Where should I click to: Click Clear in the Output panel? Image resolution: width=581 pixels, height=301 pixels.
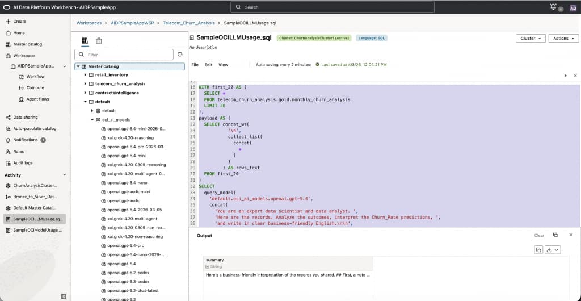point(539,235)
